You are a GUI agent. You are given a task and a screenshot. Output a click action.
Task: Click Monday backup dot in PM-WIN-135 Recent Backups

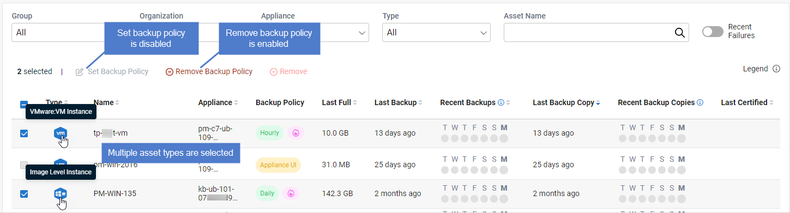pyautogui.click(x=504, y=199)
